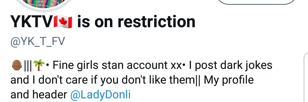The height and width of the screenshot is (102, 308).
Task: Click the double pipe separator before "My profile"
Action: pyautogui.click(x=198, y=80)
